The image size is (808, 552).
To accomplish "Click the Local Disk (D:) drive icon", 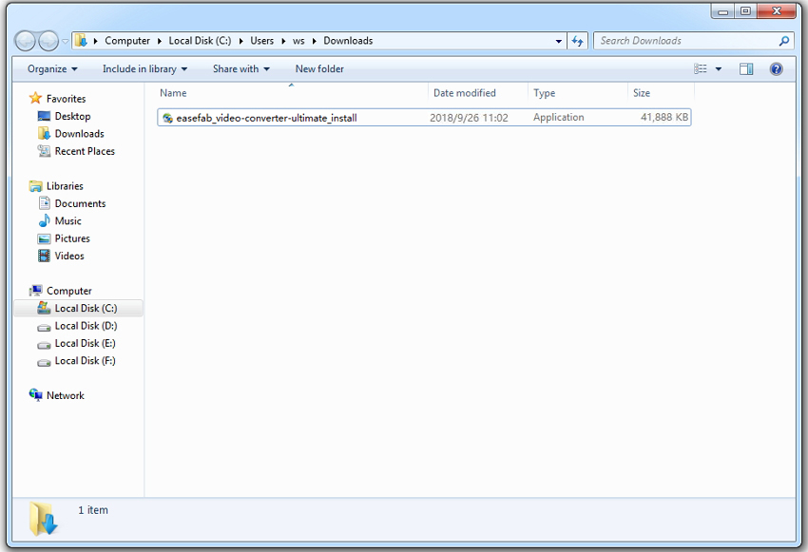I will click(x=44, y=327).
